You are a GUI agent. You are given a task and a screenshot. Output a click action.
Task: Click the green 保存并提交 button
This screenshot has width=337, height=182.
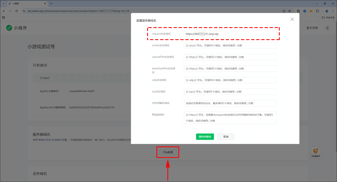coord(205,137)
